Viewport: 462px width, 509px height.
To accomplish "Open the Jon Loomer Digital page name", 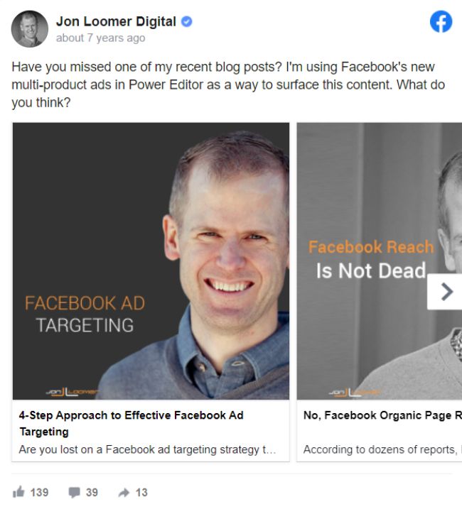I will 116,21.
